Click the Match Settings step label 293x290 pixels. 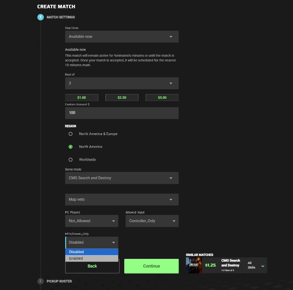61,17
